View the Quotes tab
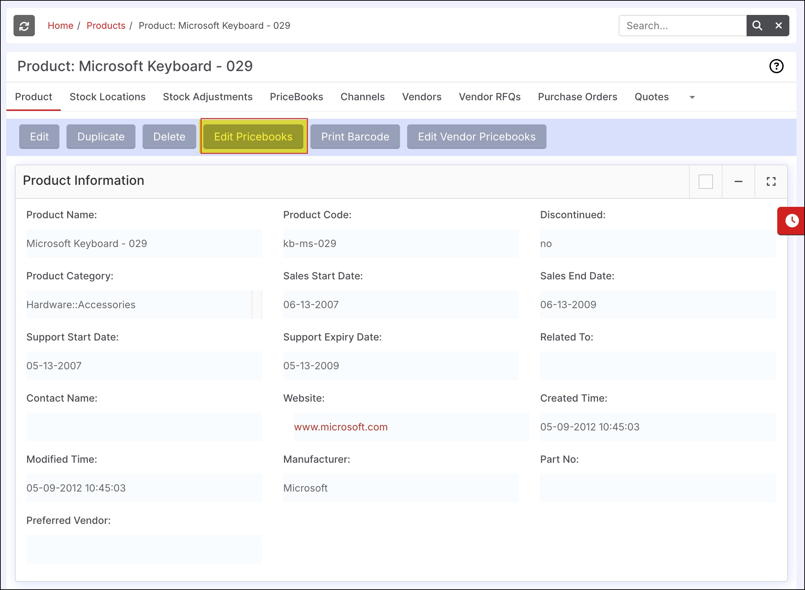 click(x=651, y=97)
